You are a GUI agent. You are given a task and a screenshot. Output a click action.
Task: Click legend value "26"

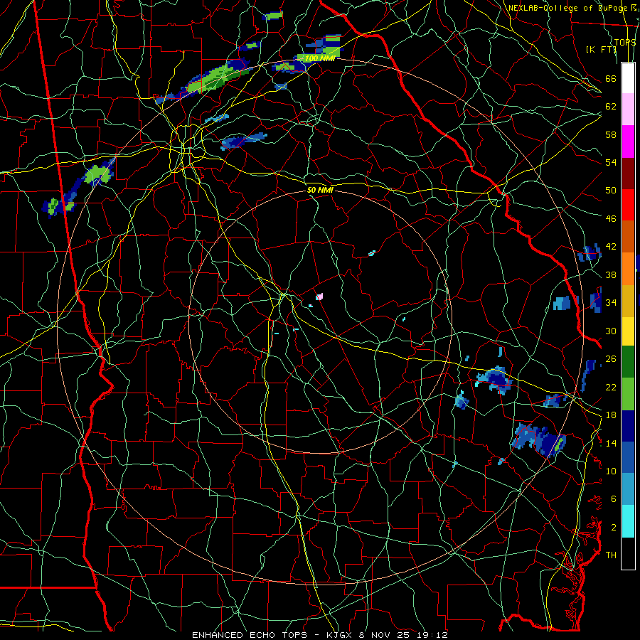(611, 359)
